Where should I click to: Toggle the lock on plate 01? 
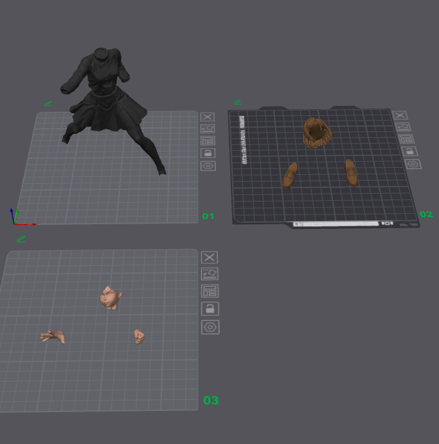pos(208,153)
